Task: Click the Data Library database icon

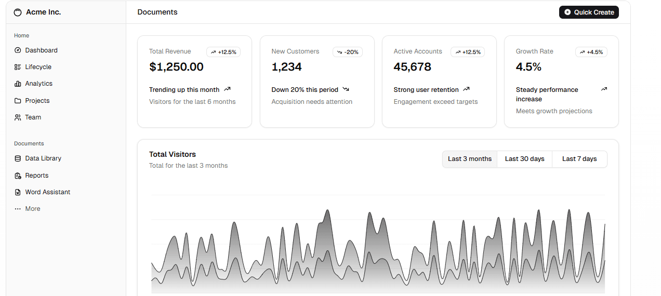Action: click(x=18, y=158)
